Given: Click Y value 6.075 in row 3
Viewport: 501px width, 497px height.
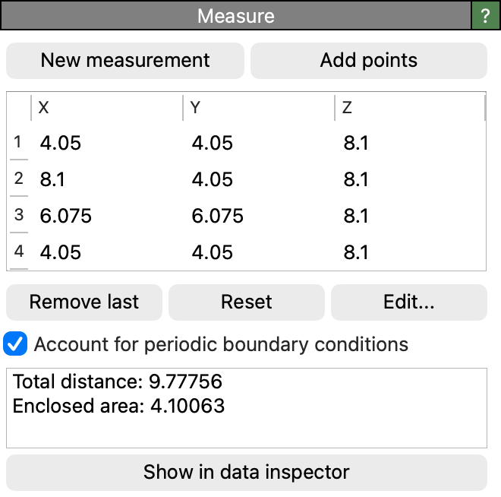Looking at the screenshot, I should click(217, 216).
